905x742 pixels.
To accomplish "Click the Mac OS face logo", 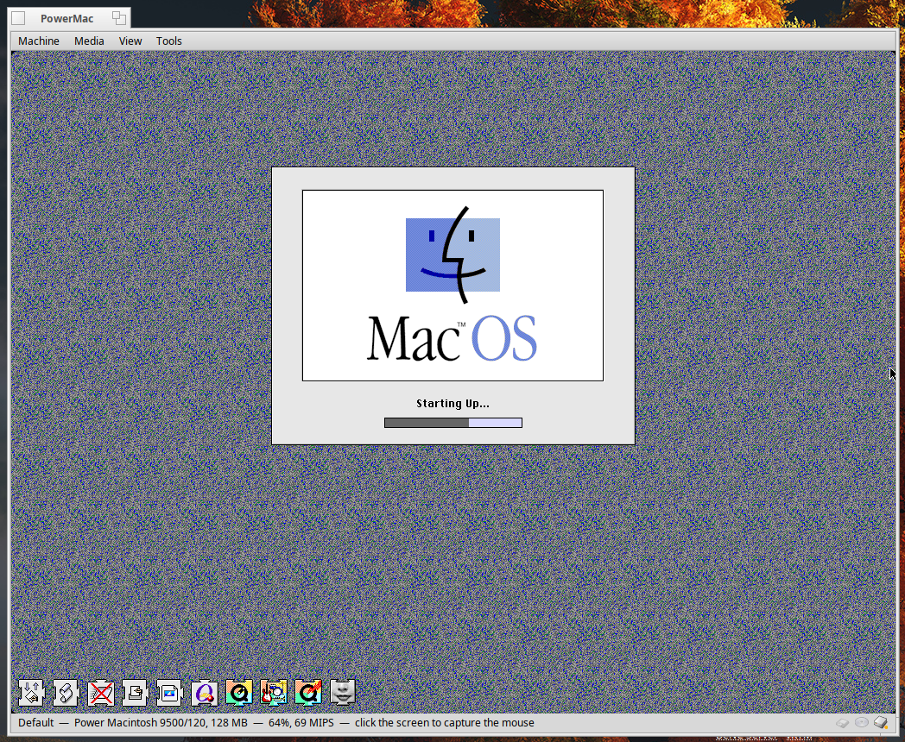I will point(453,255).
